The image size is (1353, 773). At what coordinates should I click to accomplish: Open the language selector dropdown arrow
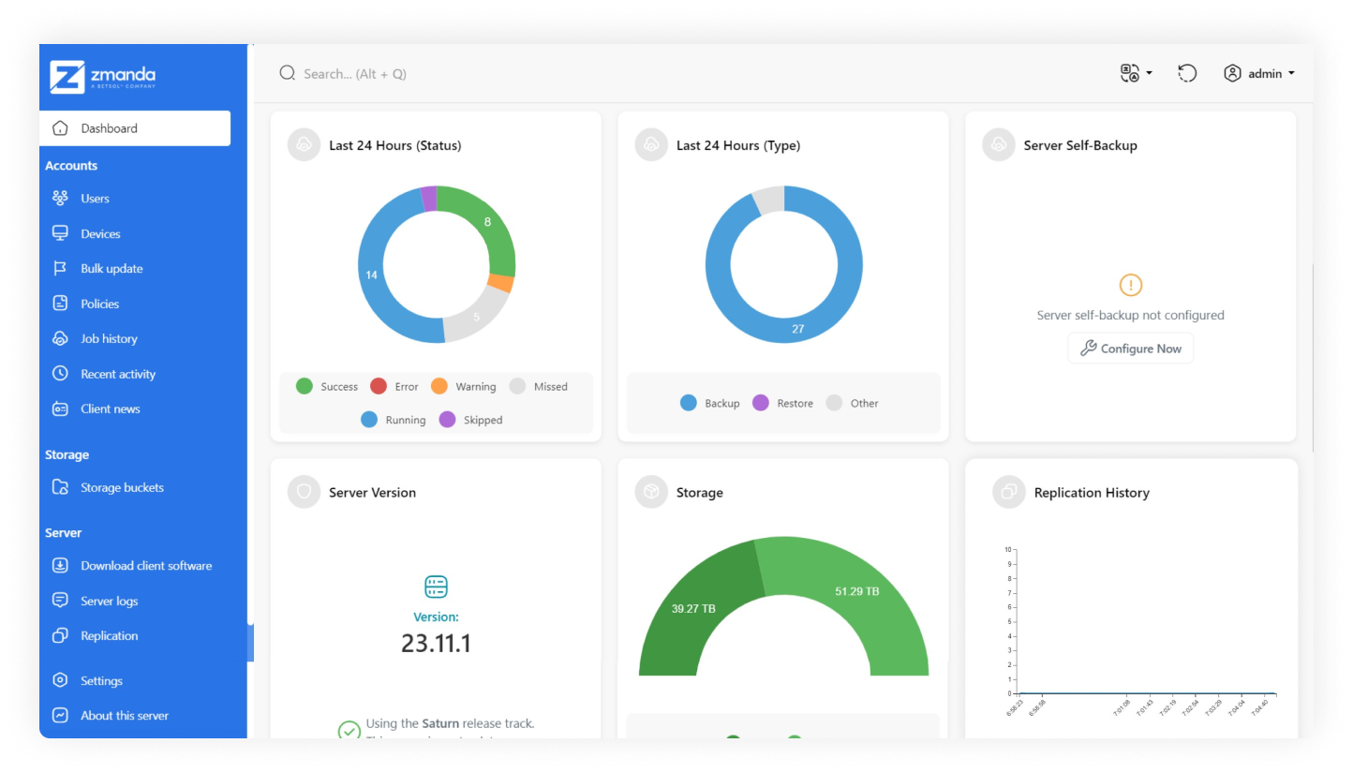click(x=1148, y=73)
